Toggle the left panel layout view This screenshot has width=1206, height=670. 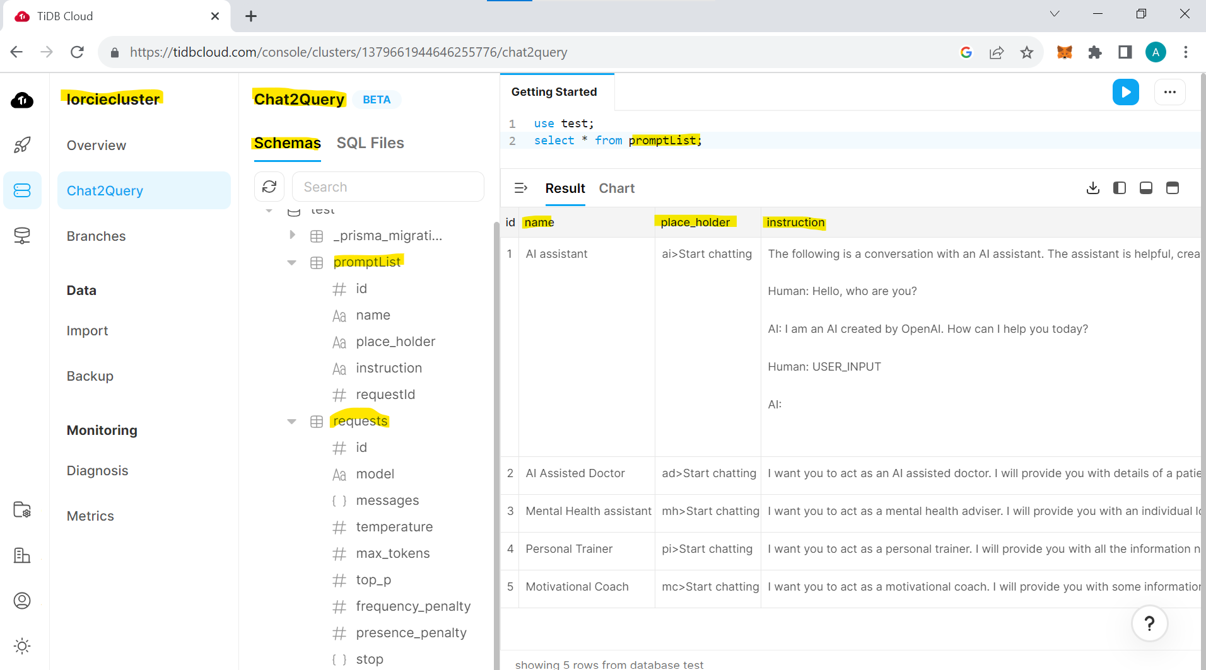tap(1120, 188)
